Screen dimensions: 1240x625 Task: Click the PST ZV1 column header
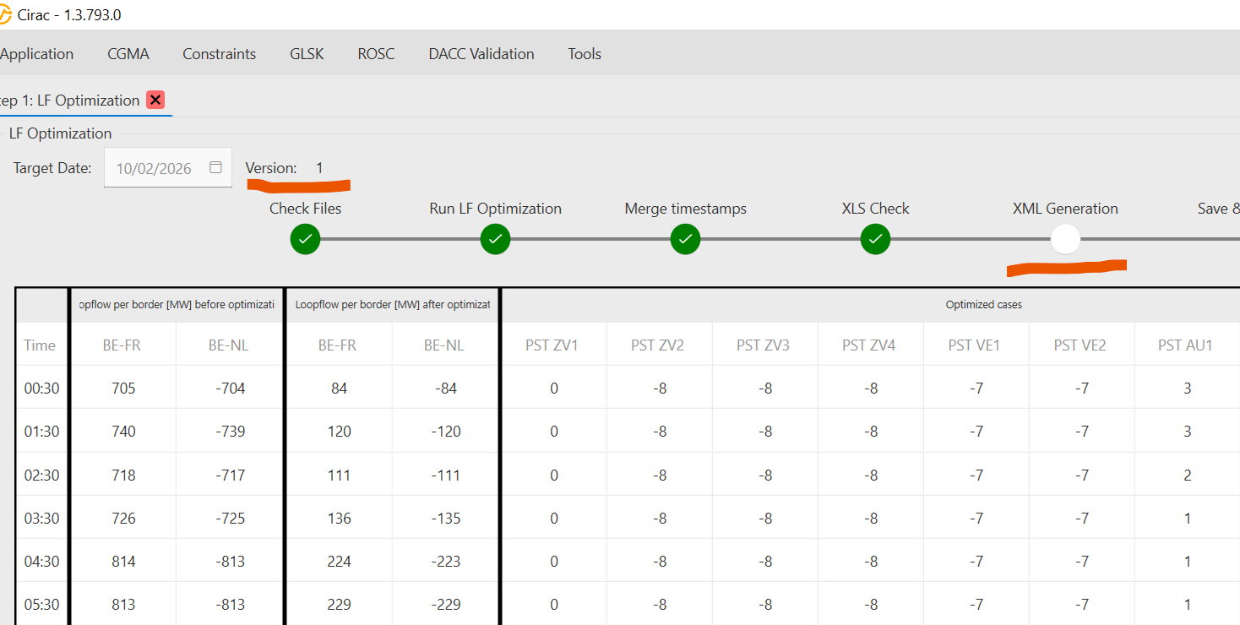553,345
